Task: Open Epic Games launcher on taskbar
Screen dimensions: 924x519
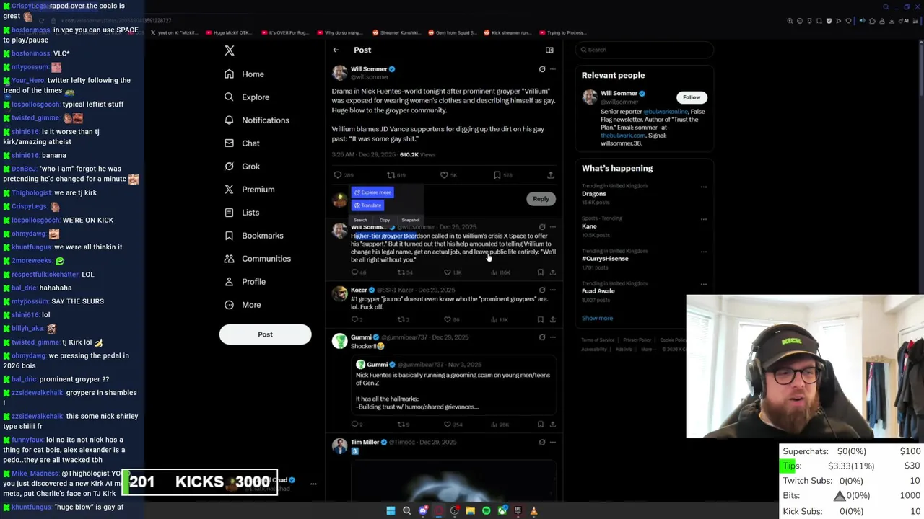Action: click(x=518, y=510)
